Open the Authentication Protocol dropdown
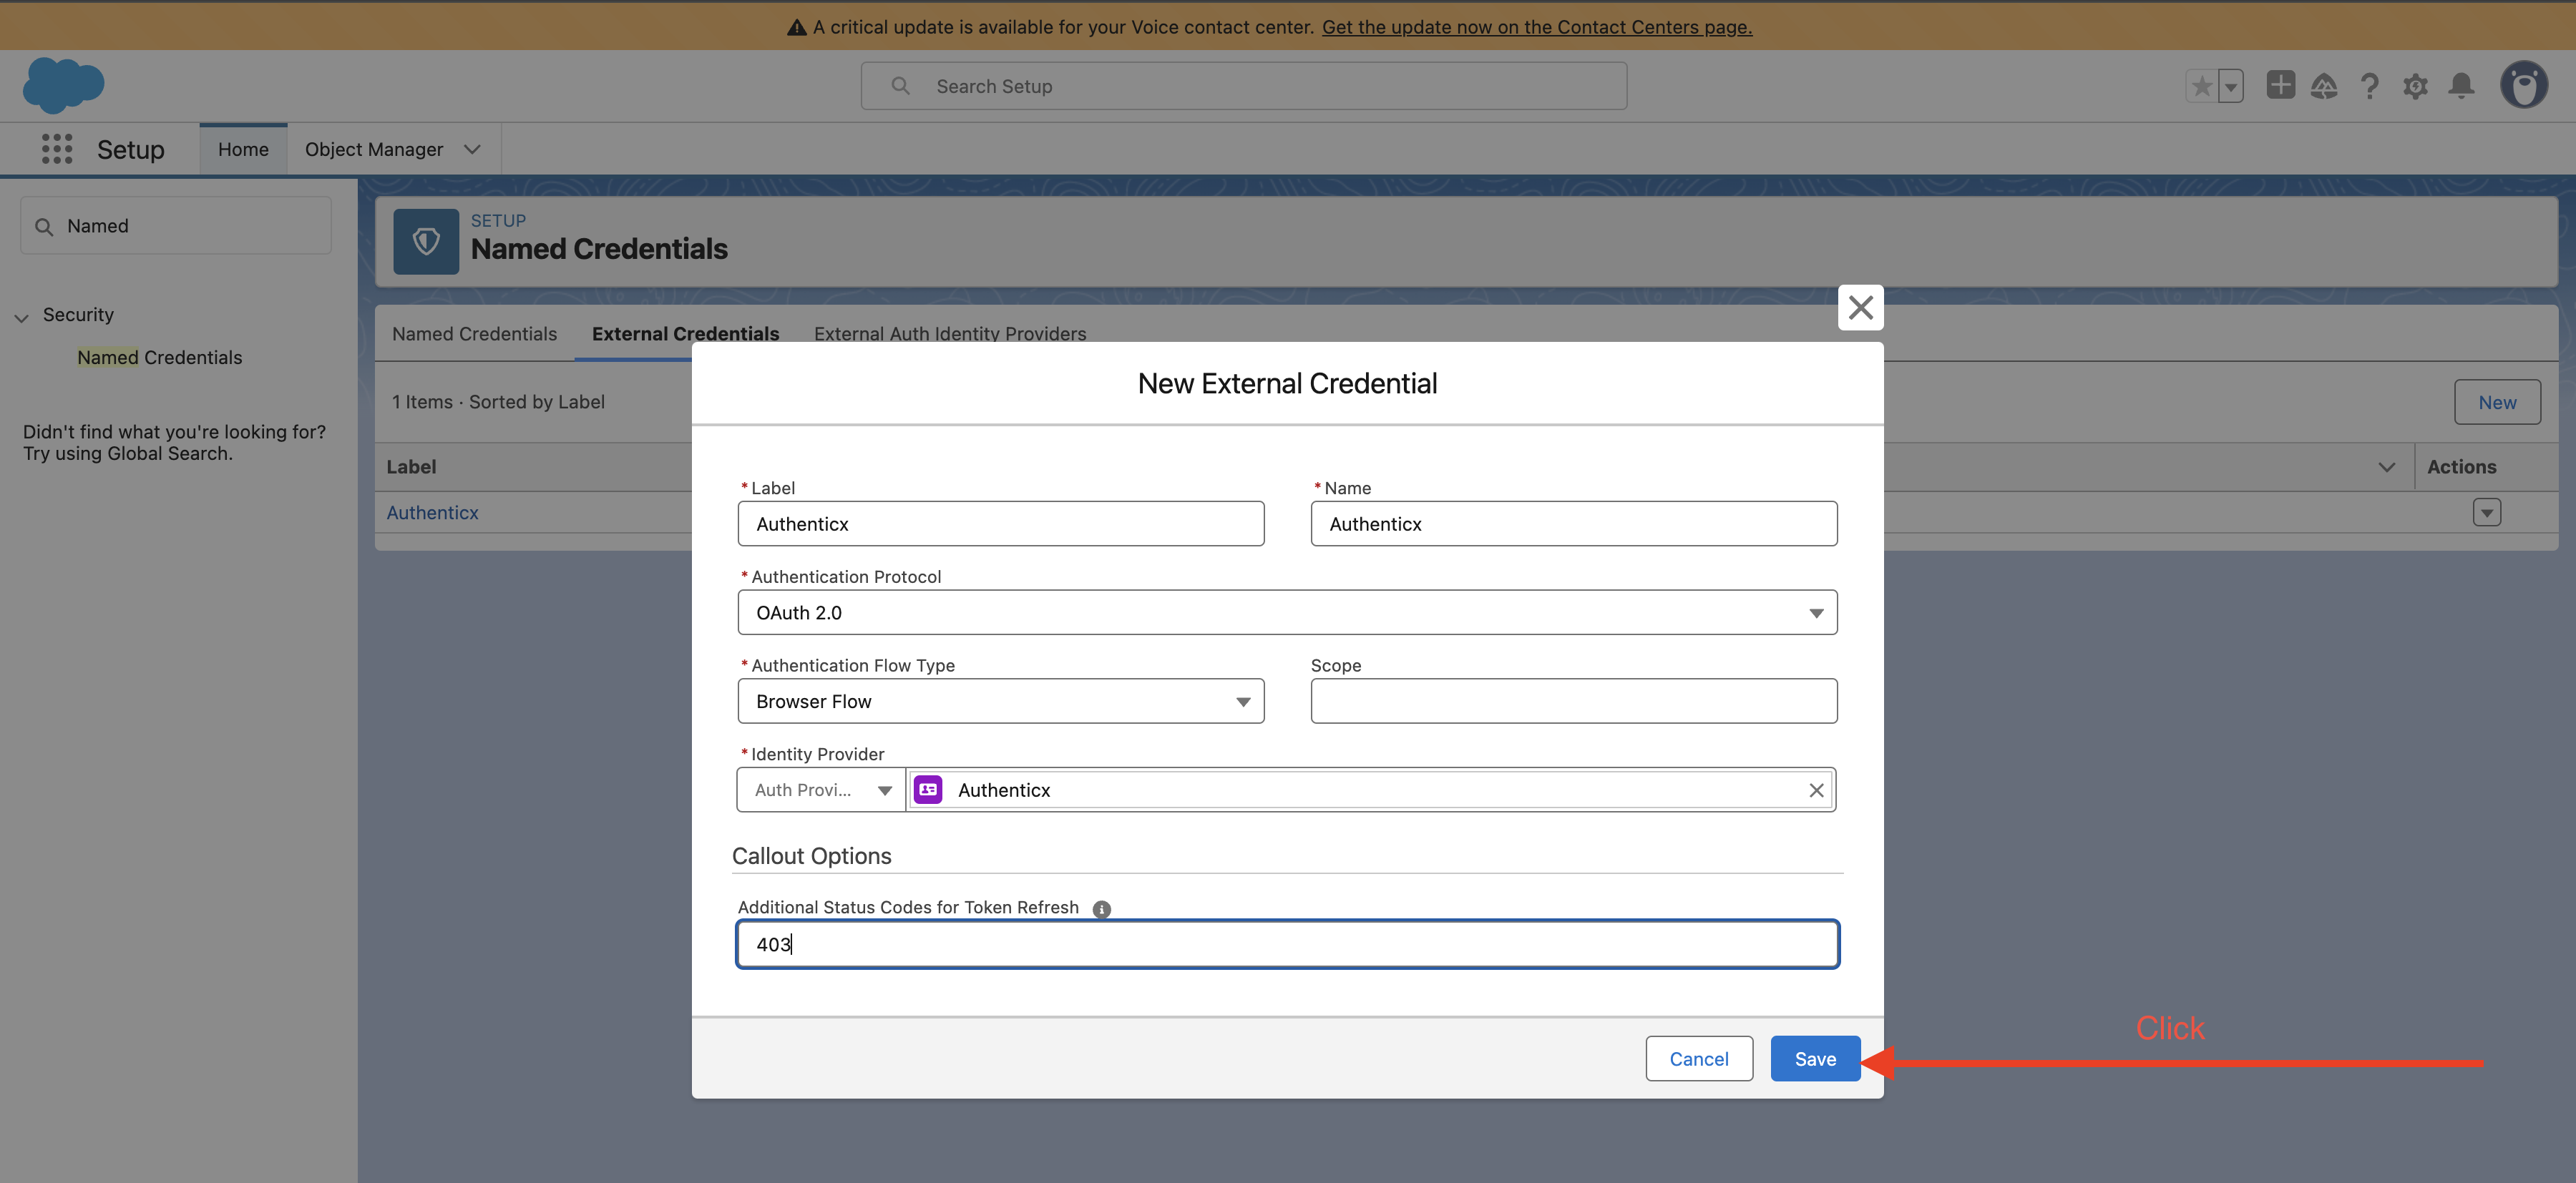The image size is (2576, 1183). [x=1287, y=612]
